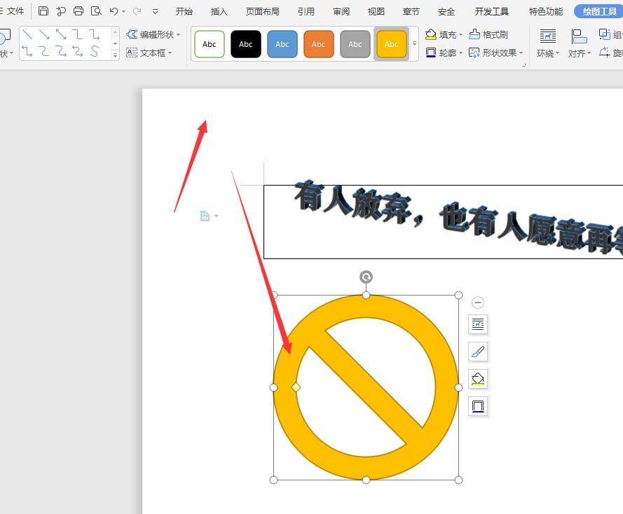
Task: Open the floating shape style brush icon
Action: click(x=478, y=352)
